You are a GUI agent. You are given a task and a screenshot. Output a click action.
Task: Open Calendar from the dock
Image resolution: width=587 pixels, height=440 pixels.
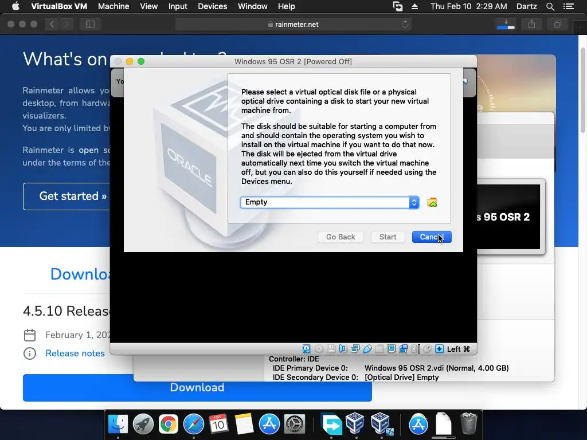pos(218,425)
